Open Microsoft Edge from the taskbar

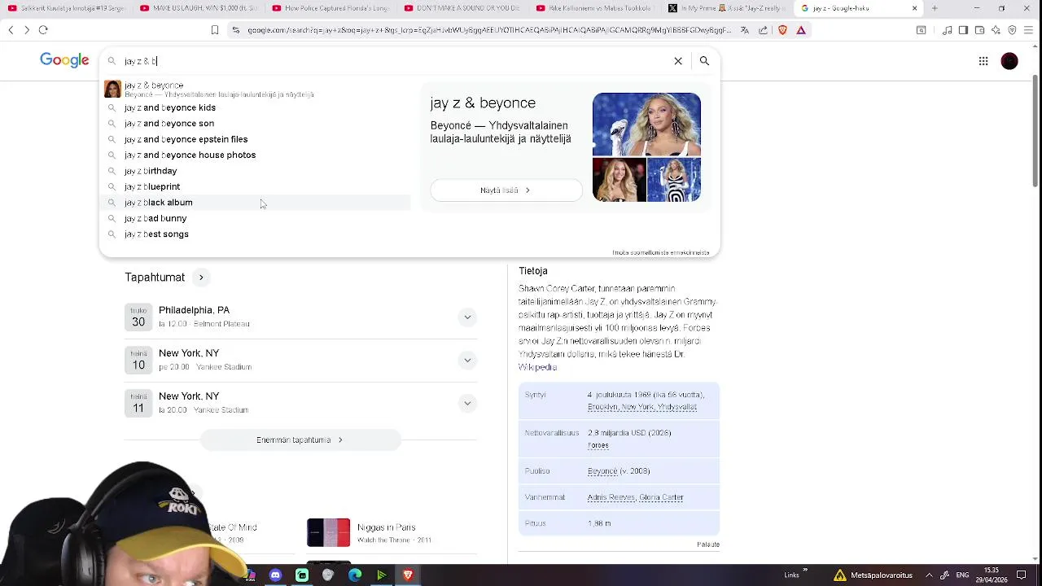(355, 575)
